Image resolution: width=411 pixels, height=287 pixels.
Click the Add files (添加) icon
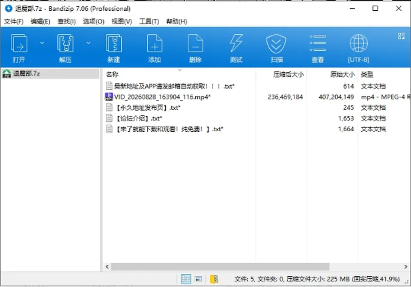point(155,43)
